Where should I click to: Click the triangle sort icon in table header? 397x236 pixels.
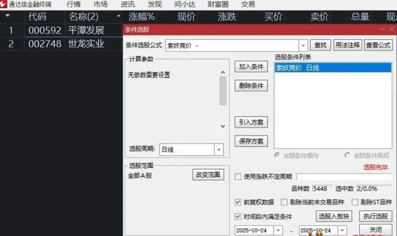pos(7,17)
